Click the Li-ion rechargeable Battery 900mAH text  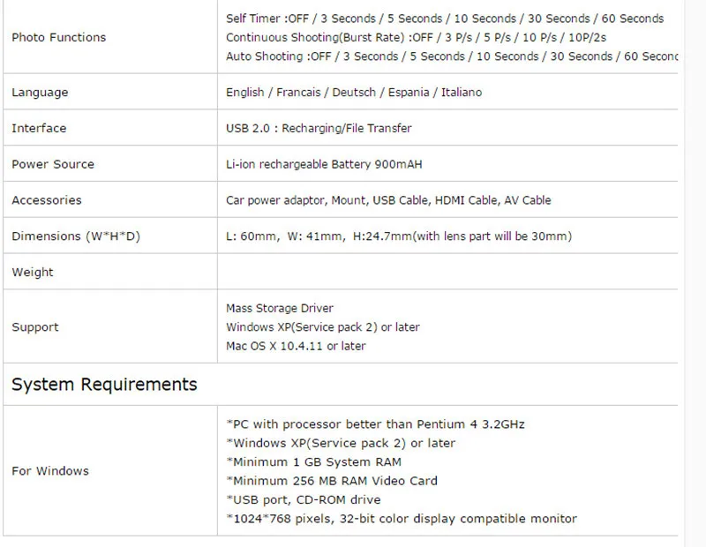(x=324, y=164)
